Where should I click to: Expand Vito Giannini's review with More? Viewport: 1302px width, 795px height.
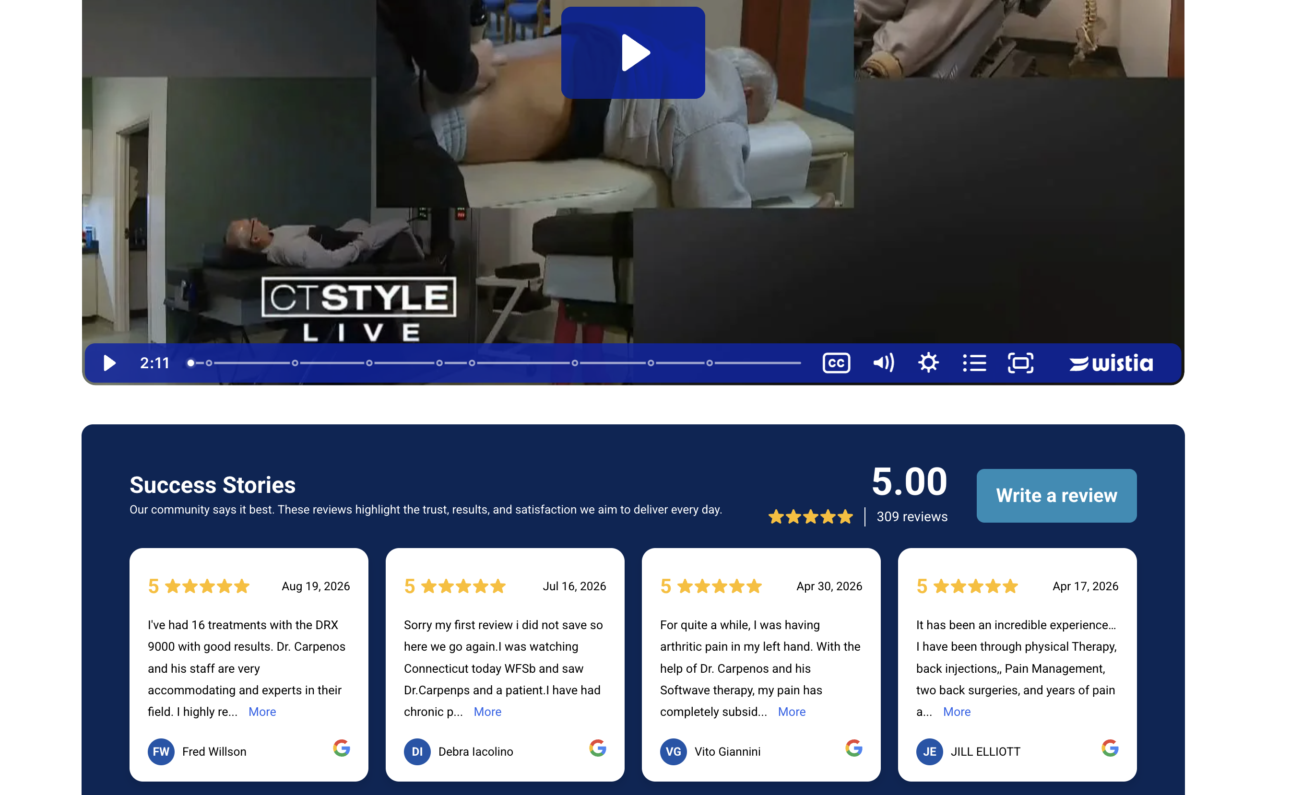coord(791,711)
